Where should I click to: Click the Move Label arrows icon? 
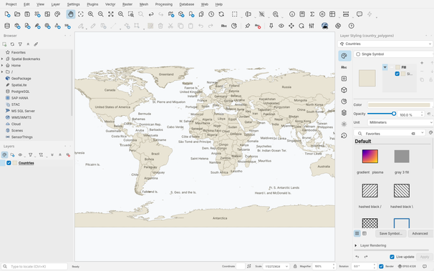[x=291, y=26]
